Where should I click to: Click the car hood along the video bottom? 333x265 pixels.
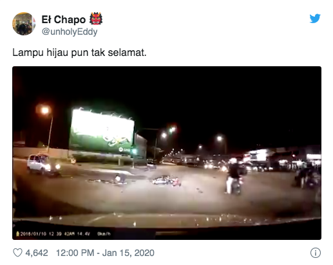click(167, 221)
